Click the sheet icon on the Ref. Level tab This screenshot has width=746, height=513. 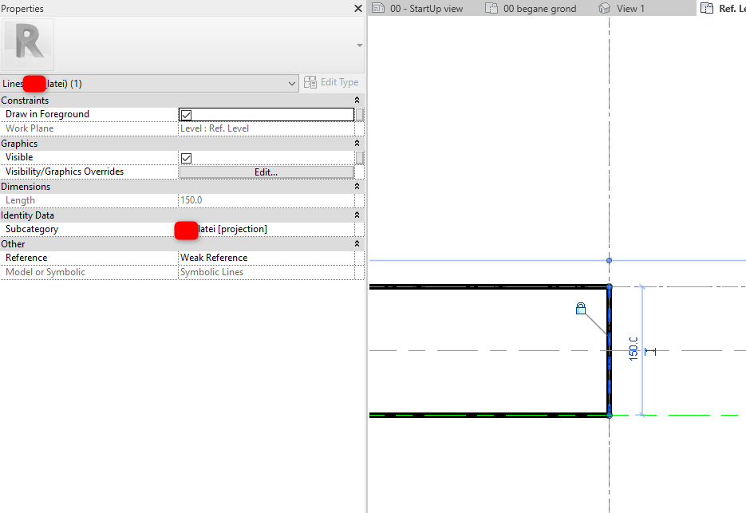click(x=705, y=8)
